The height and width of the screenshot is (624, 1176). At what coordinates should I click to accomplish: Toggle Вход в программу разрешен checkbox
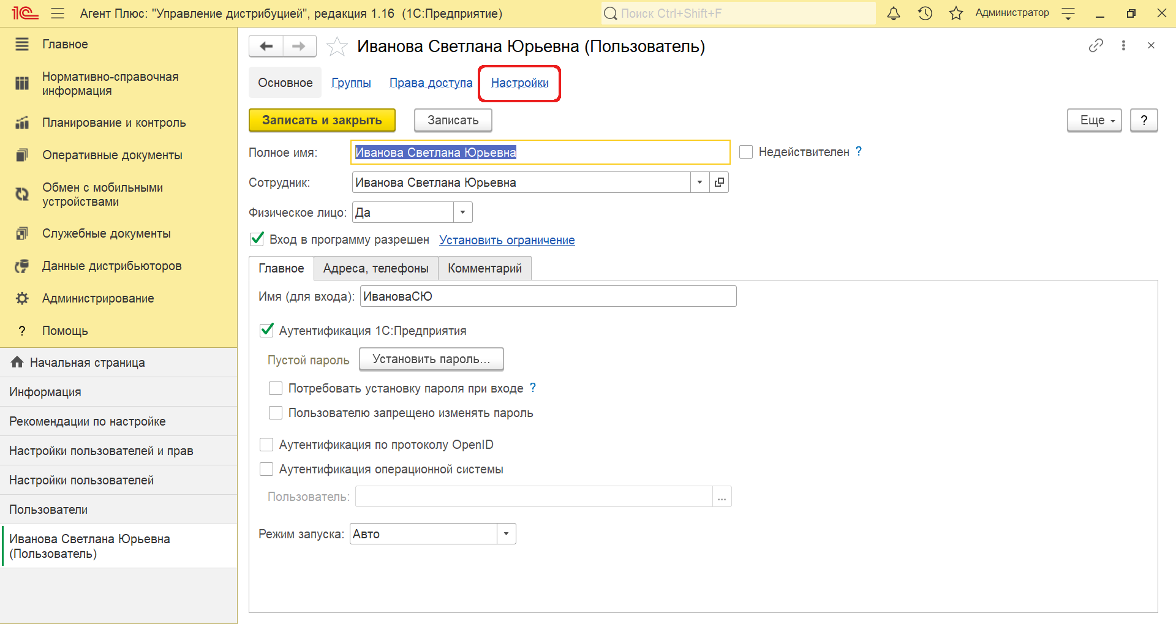[257, 239]
